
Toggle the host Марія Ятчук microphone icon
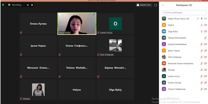pyautogui.click(x=202, y=19)
